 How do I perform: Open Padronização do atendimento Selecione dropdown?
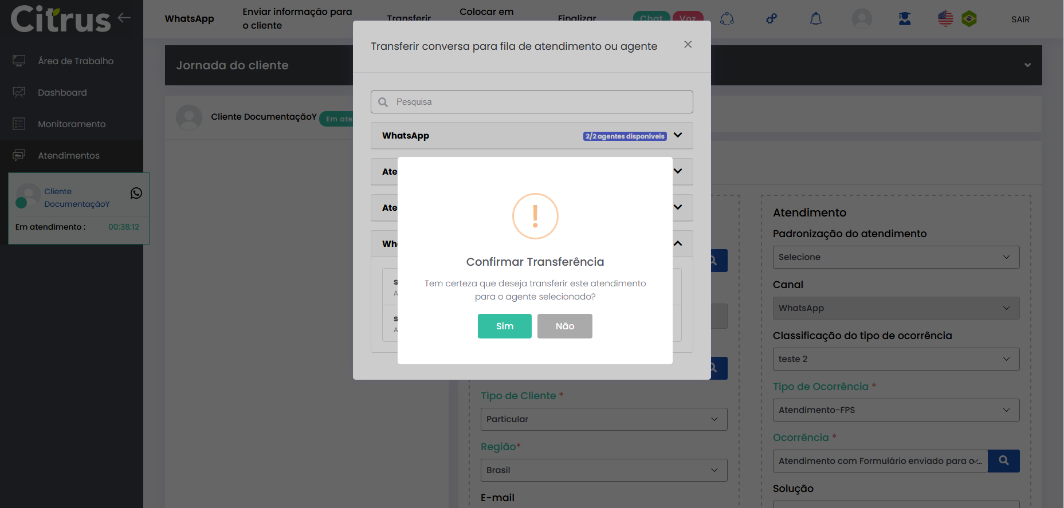pos(896,257)
